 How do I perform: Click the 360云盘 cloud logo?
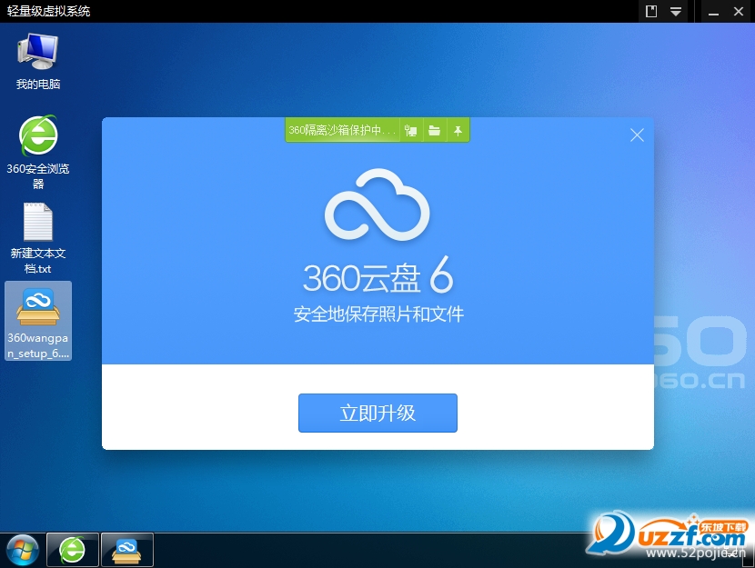(377, 204)
